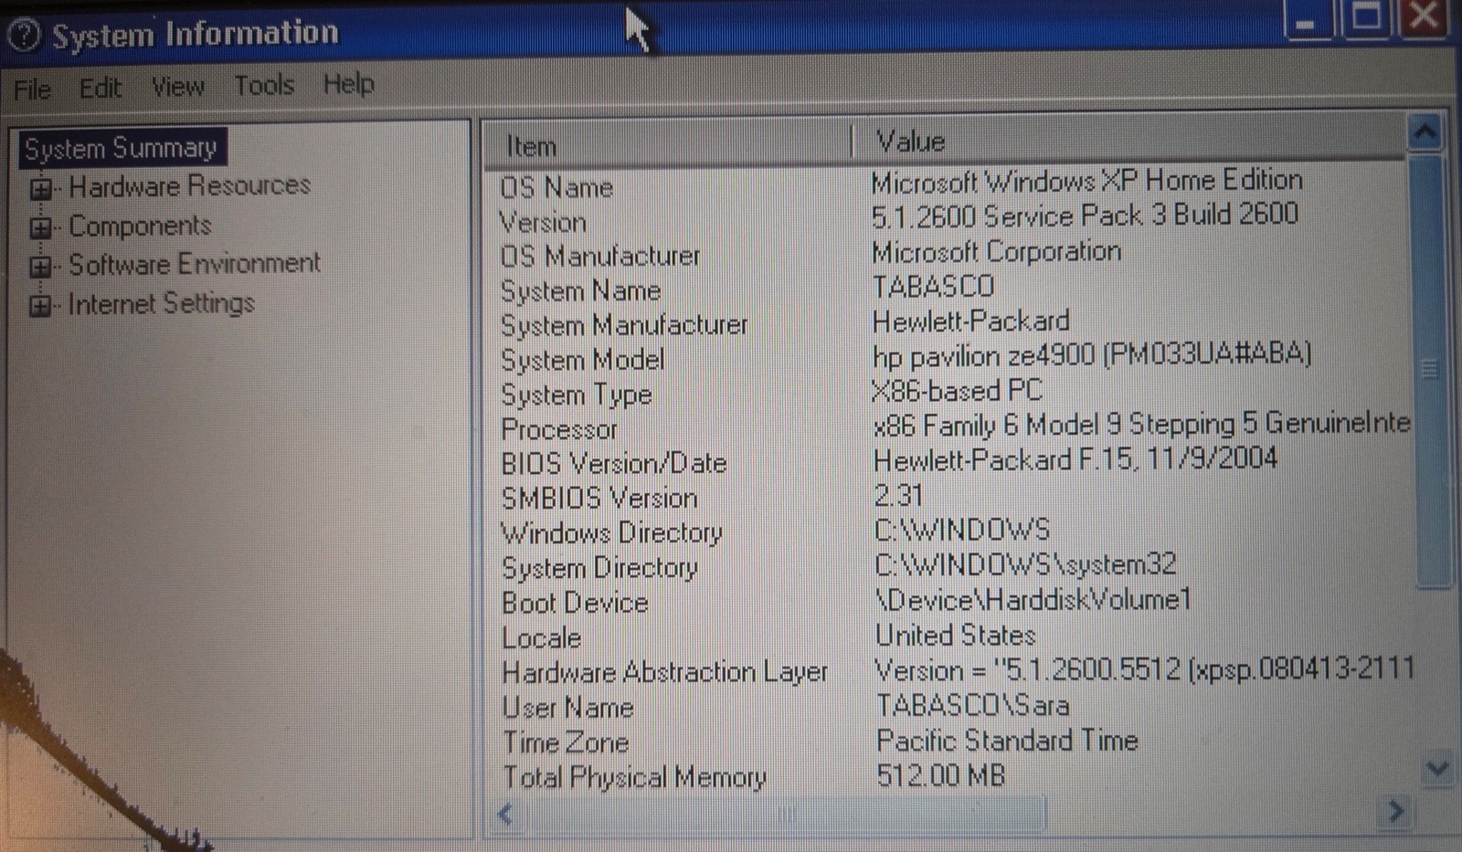1462x852 pixels.
Task: Click the value Pacific Standard Time
Action: [1007, 740]
